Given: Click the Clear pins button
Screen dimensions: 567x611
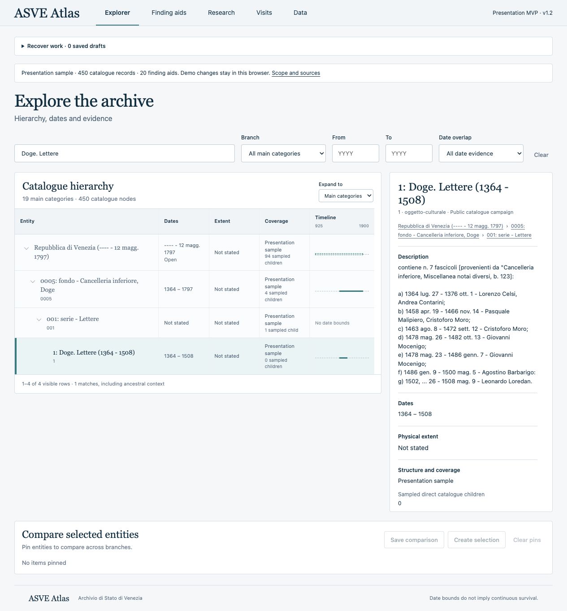Looking at the screenshot, I should pyautogui.click(x=527, y=540).
